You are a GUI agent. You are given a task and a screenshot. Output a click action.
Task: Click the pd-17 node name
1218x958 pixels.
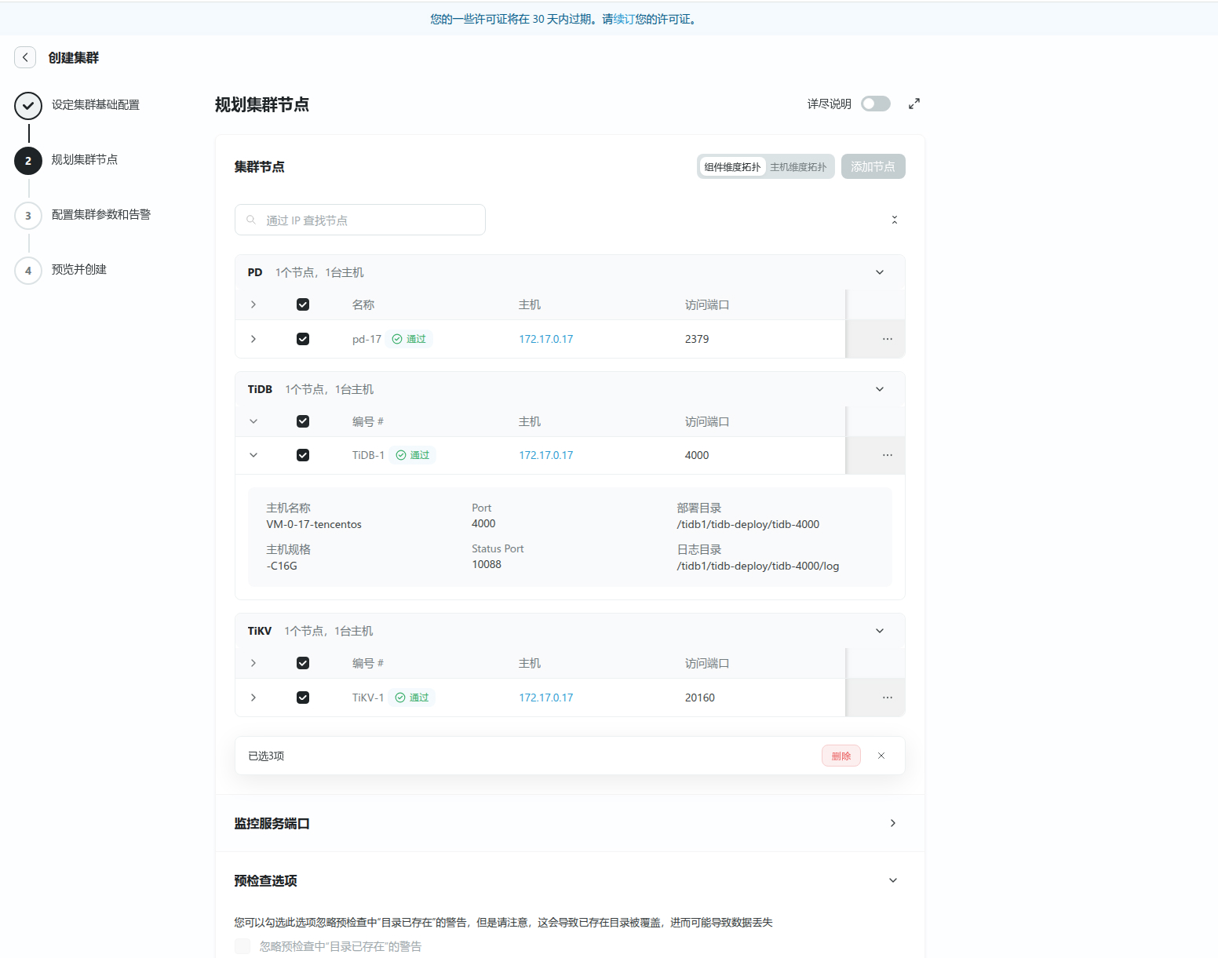tap(366, 339)
